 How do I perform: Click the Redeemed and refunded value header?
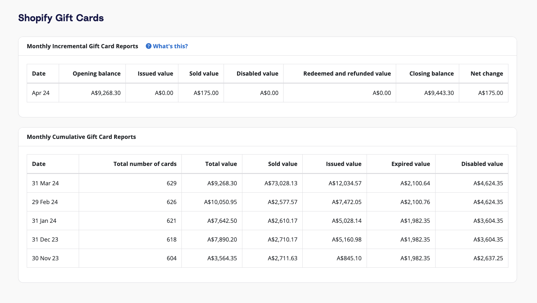point(340,73)
